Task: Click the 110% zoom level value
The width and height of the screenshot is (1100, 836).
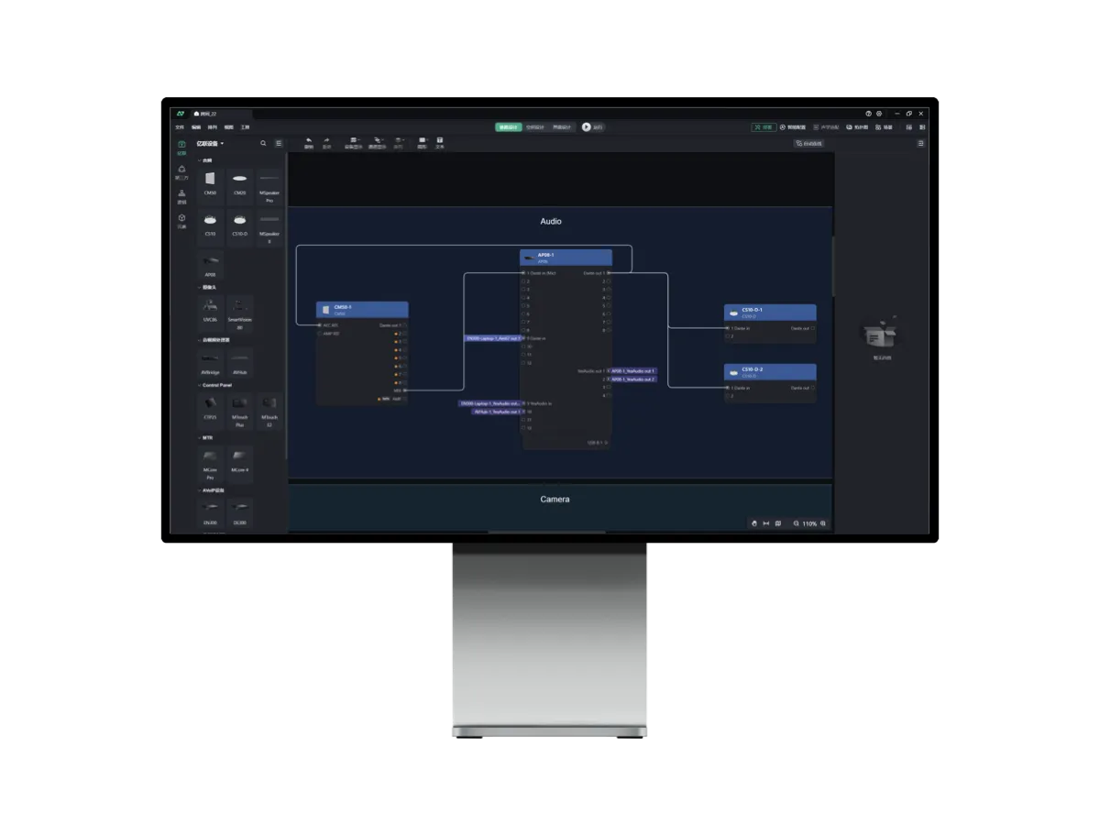Action: click(x=809, y=524)
